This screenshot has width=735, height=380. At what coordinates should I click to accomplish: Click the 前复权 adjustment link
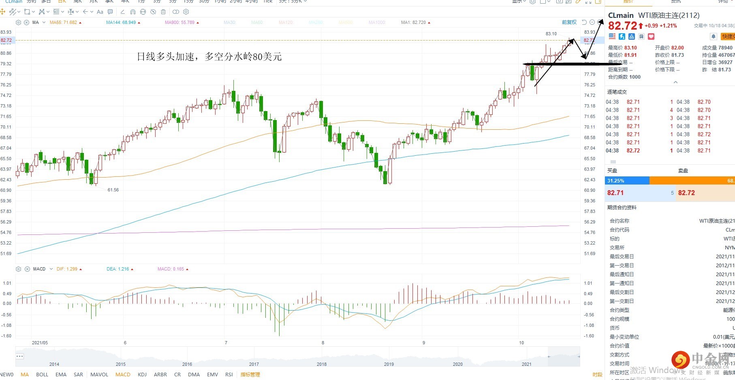(569, 22)
